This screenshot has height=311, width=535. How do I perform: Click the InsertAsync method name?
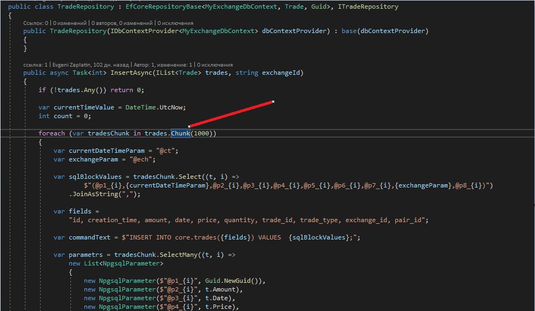(132, 73)
